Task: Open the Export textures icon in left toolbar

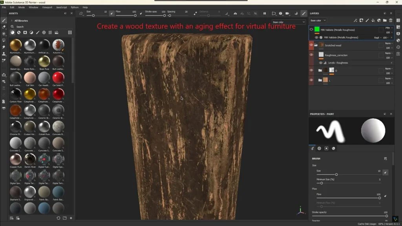Action: coord(4,75)
